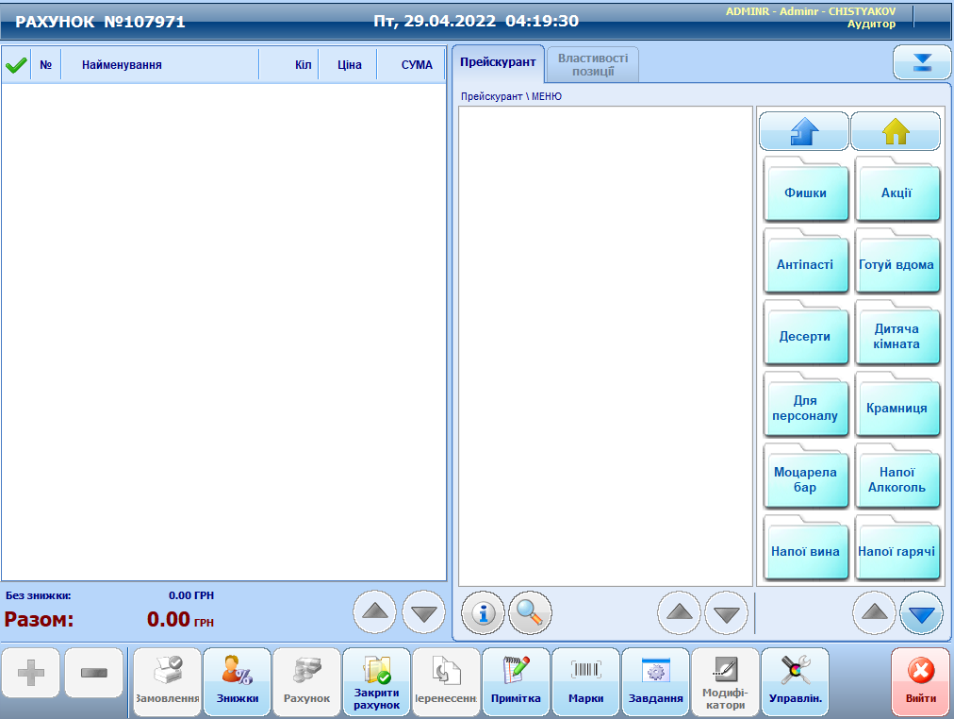Viewport: 954px width, 719px height.
Task: Click the blue info icon button
Action: 483,613
